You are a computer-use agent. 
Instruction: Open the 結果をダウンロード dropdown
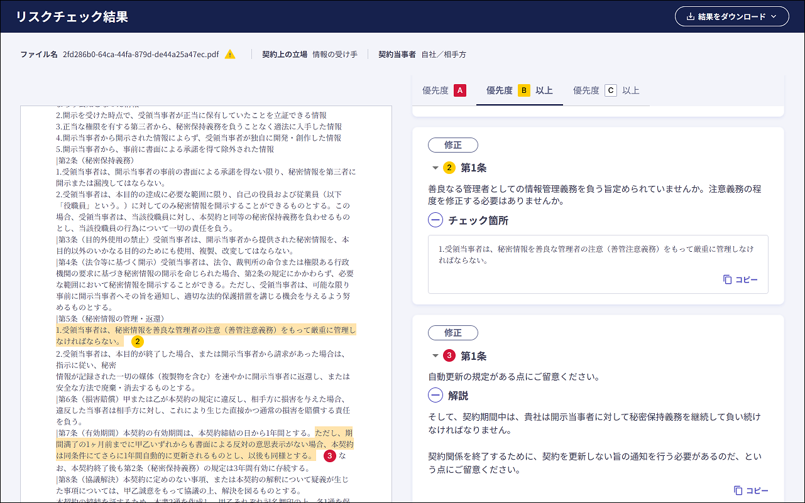click(731, 16)
